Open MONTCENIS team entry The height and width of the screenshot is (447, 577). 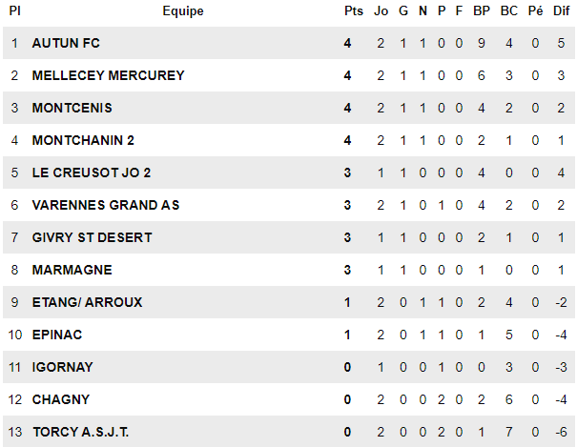72,108
